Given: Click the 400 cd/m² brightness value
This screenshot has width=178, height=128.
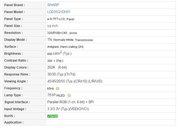Looking at the screenshot, I should tap(59, 53).
